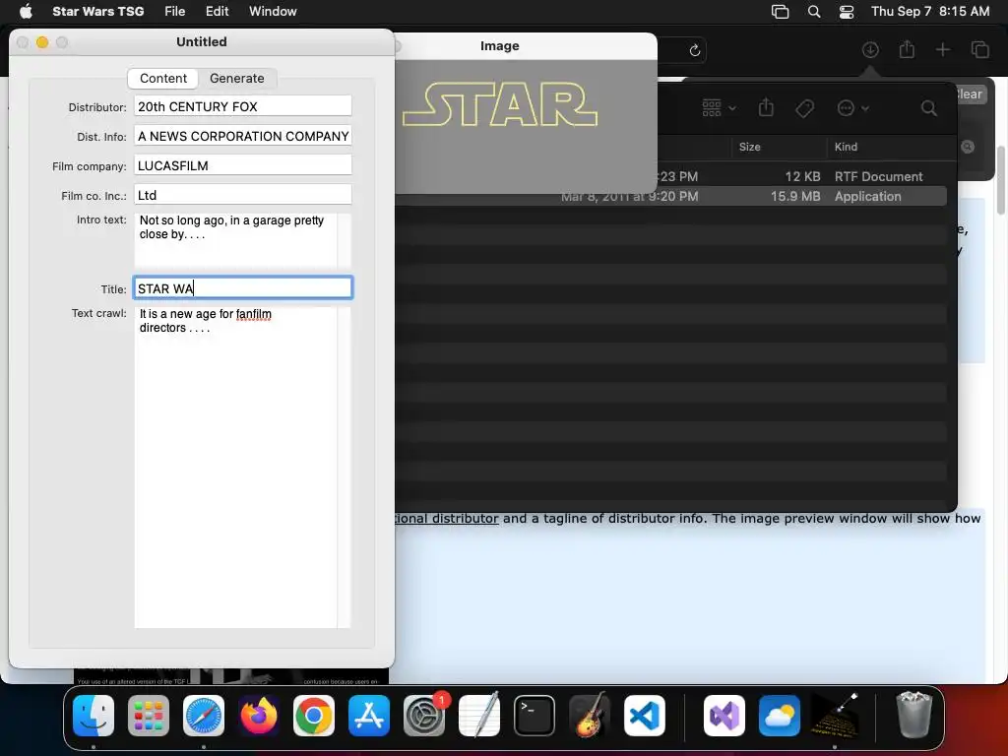
Task: Open the Edit menu
Action: (217, 11)
